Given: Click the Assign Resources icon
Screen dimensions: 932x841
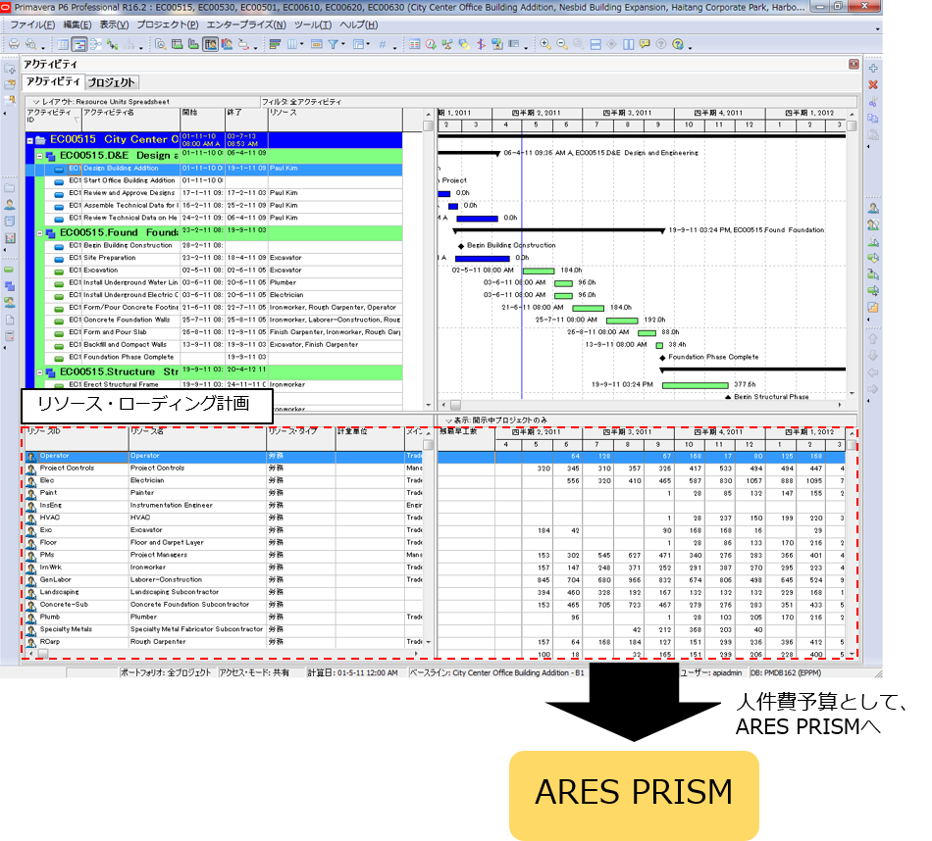Looking at the screenshot, I should click(x=873, y=208).
